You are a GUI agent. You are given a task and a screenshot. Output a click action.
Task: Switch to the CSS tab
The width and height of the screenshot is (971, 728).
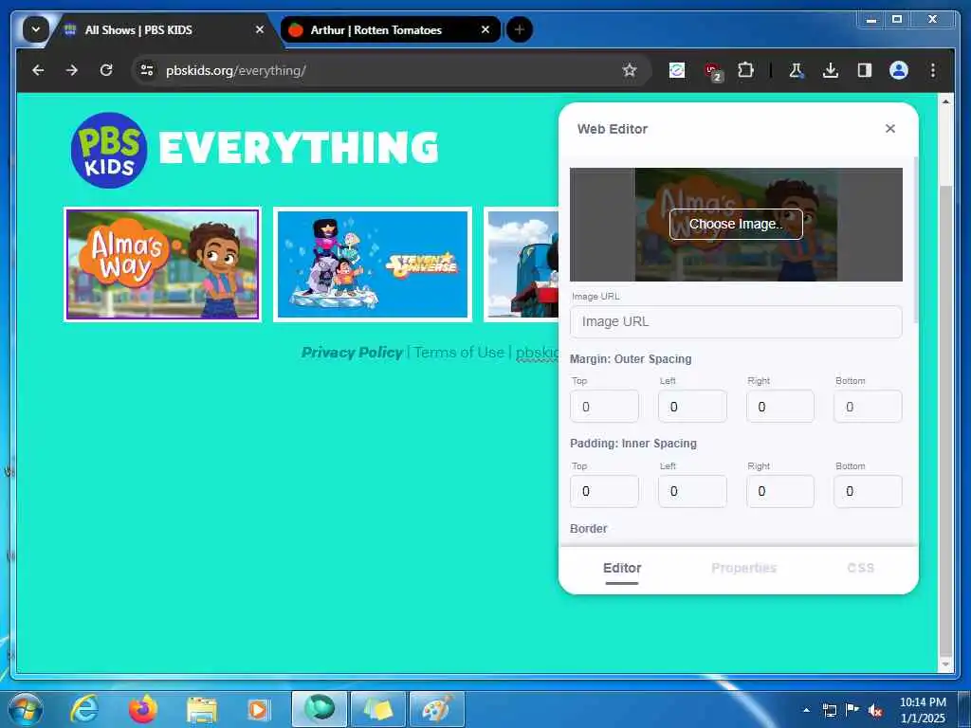(x=860, y=569)
